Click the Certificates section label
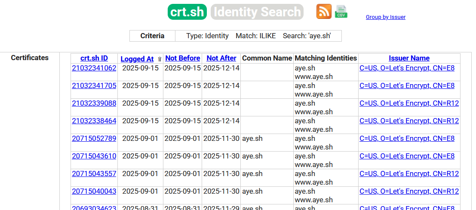This screenshot has height=210, width=476. coord(30,58)
